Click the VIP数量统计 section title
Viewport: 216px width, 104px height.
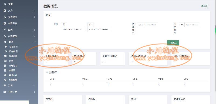52,72
